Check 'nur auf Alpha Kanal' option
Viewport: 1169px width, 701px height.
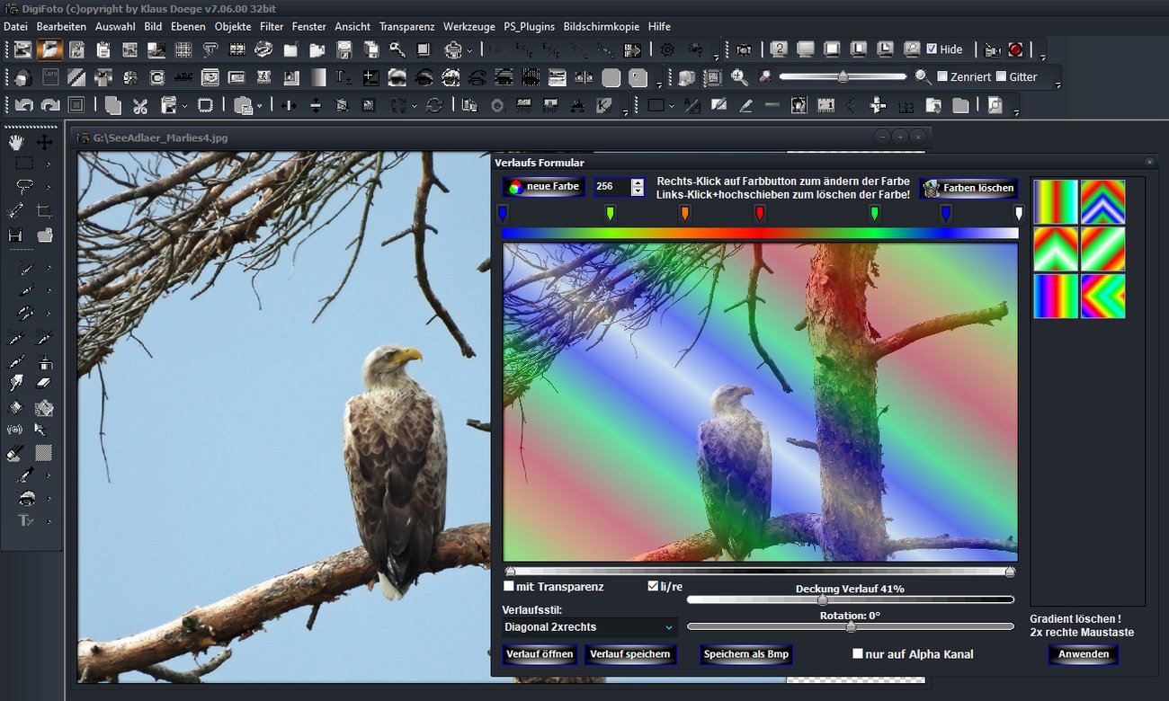click(x=858, y=653)
